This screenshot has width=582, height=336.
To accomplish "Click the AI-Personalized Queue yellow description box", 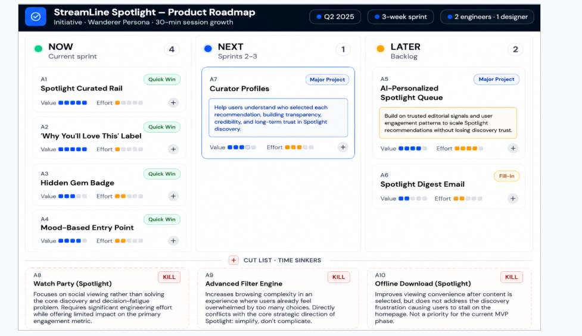I will [448, 123].
